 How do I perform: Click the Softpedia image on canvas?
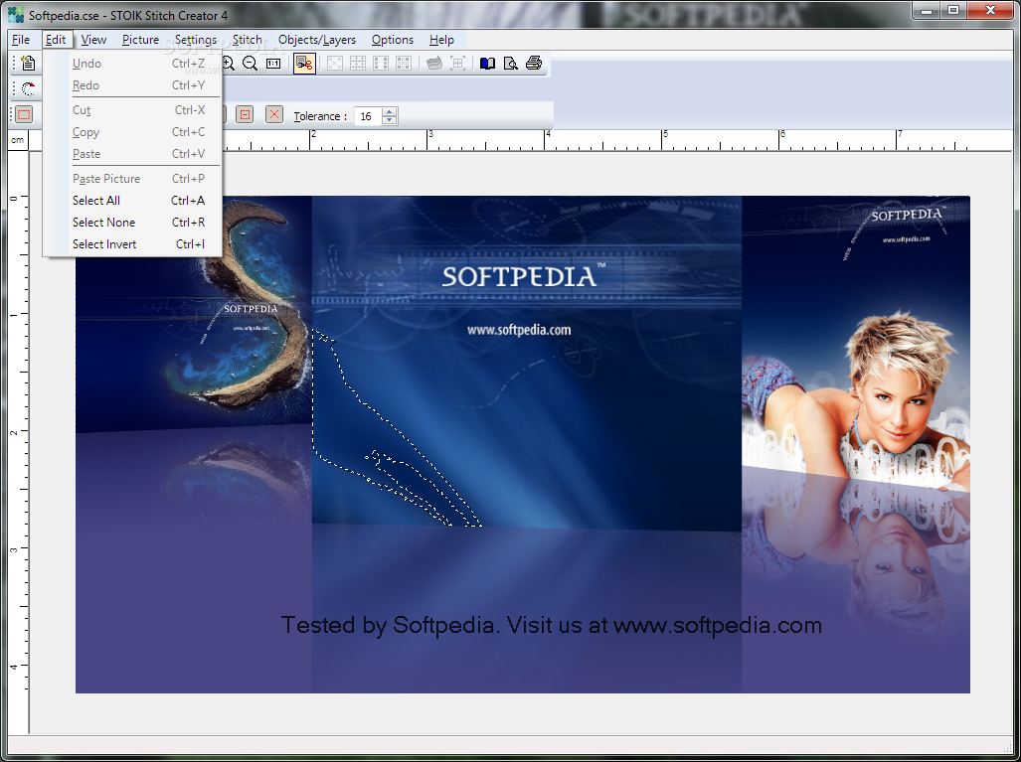(x=522, y=444)
